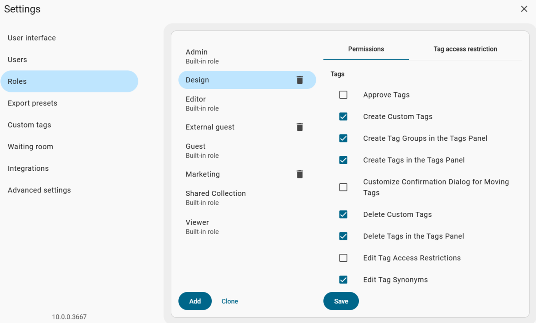The width and height of the screenshot is (536, 323).
Task: Click the Clone link
Action: pos(229,301)
